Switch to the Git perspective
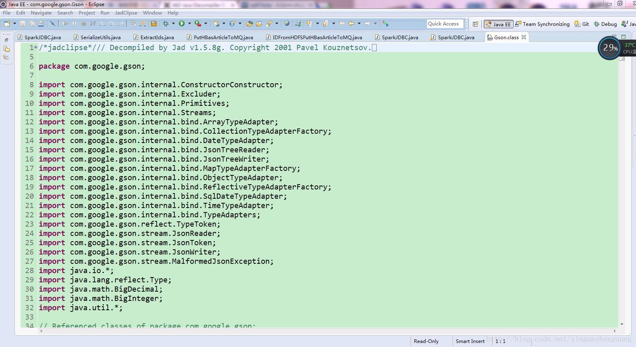Image resolution: width=636 pixels, height=347 pixels. [582, 24]
